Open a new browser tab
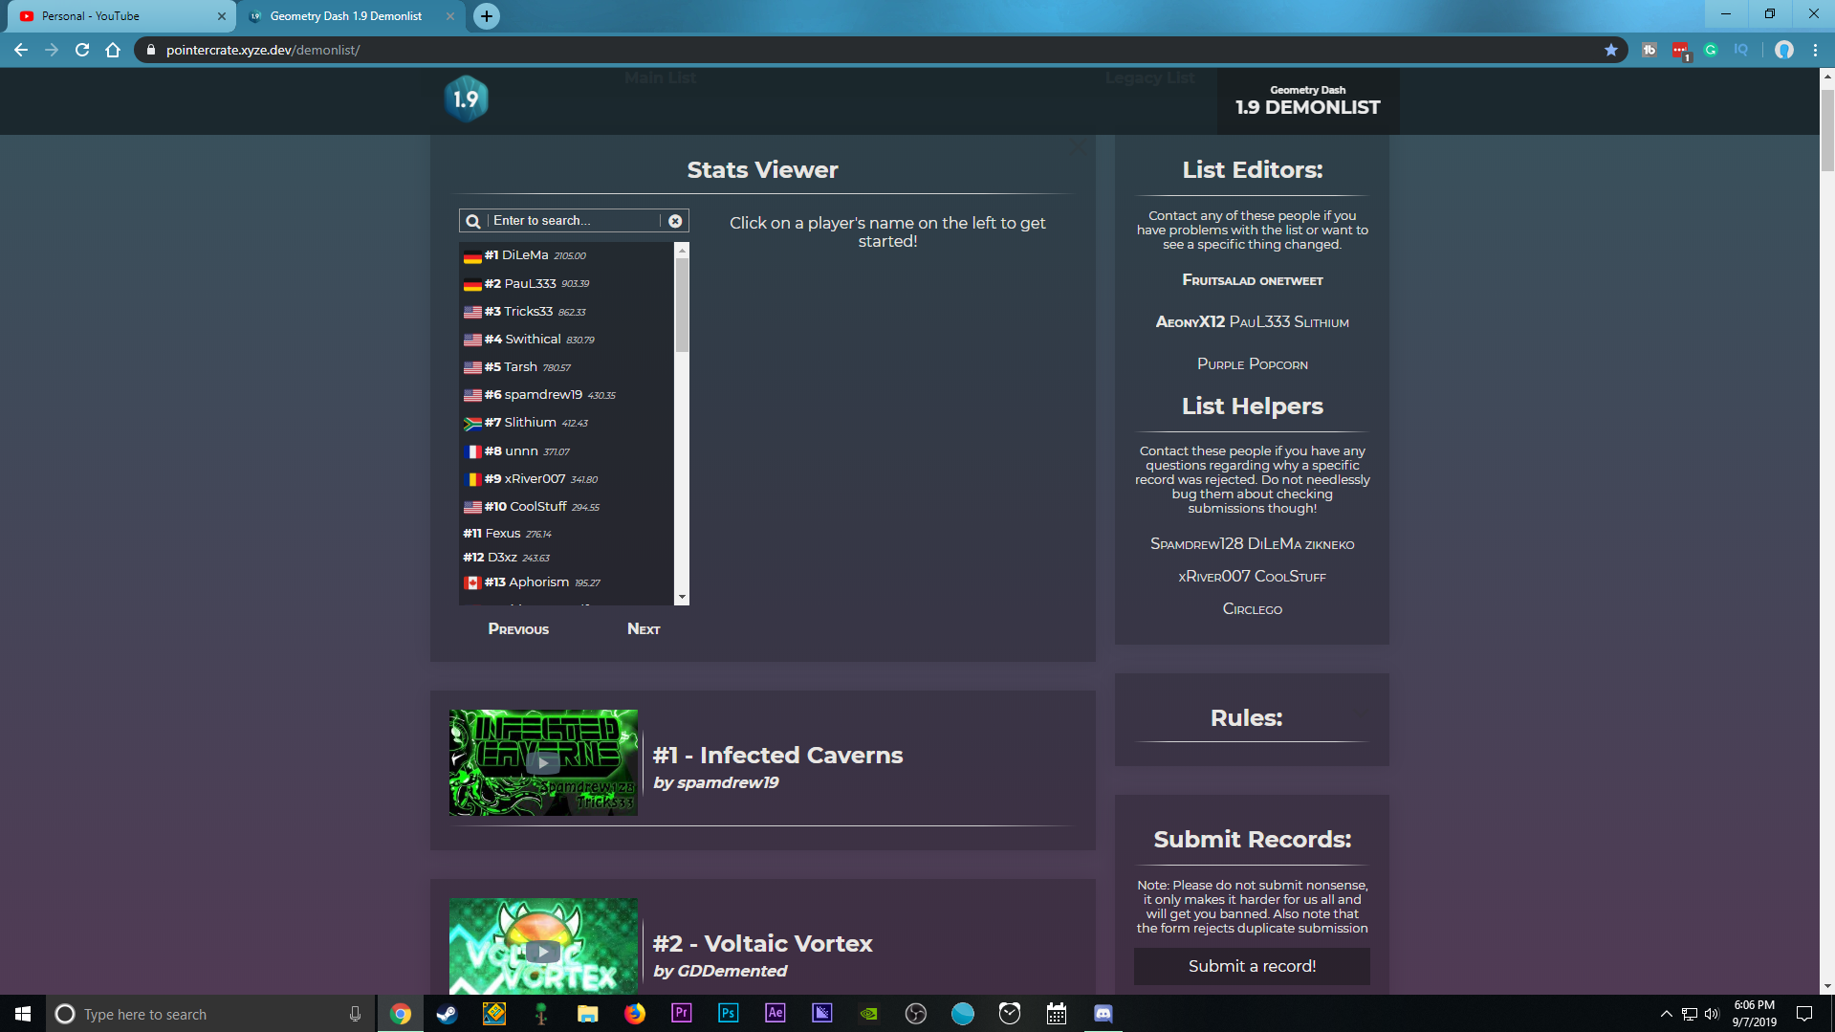This screenshot has height=1032, width=1835. point(487,16)
